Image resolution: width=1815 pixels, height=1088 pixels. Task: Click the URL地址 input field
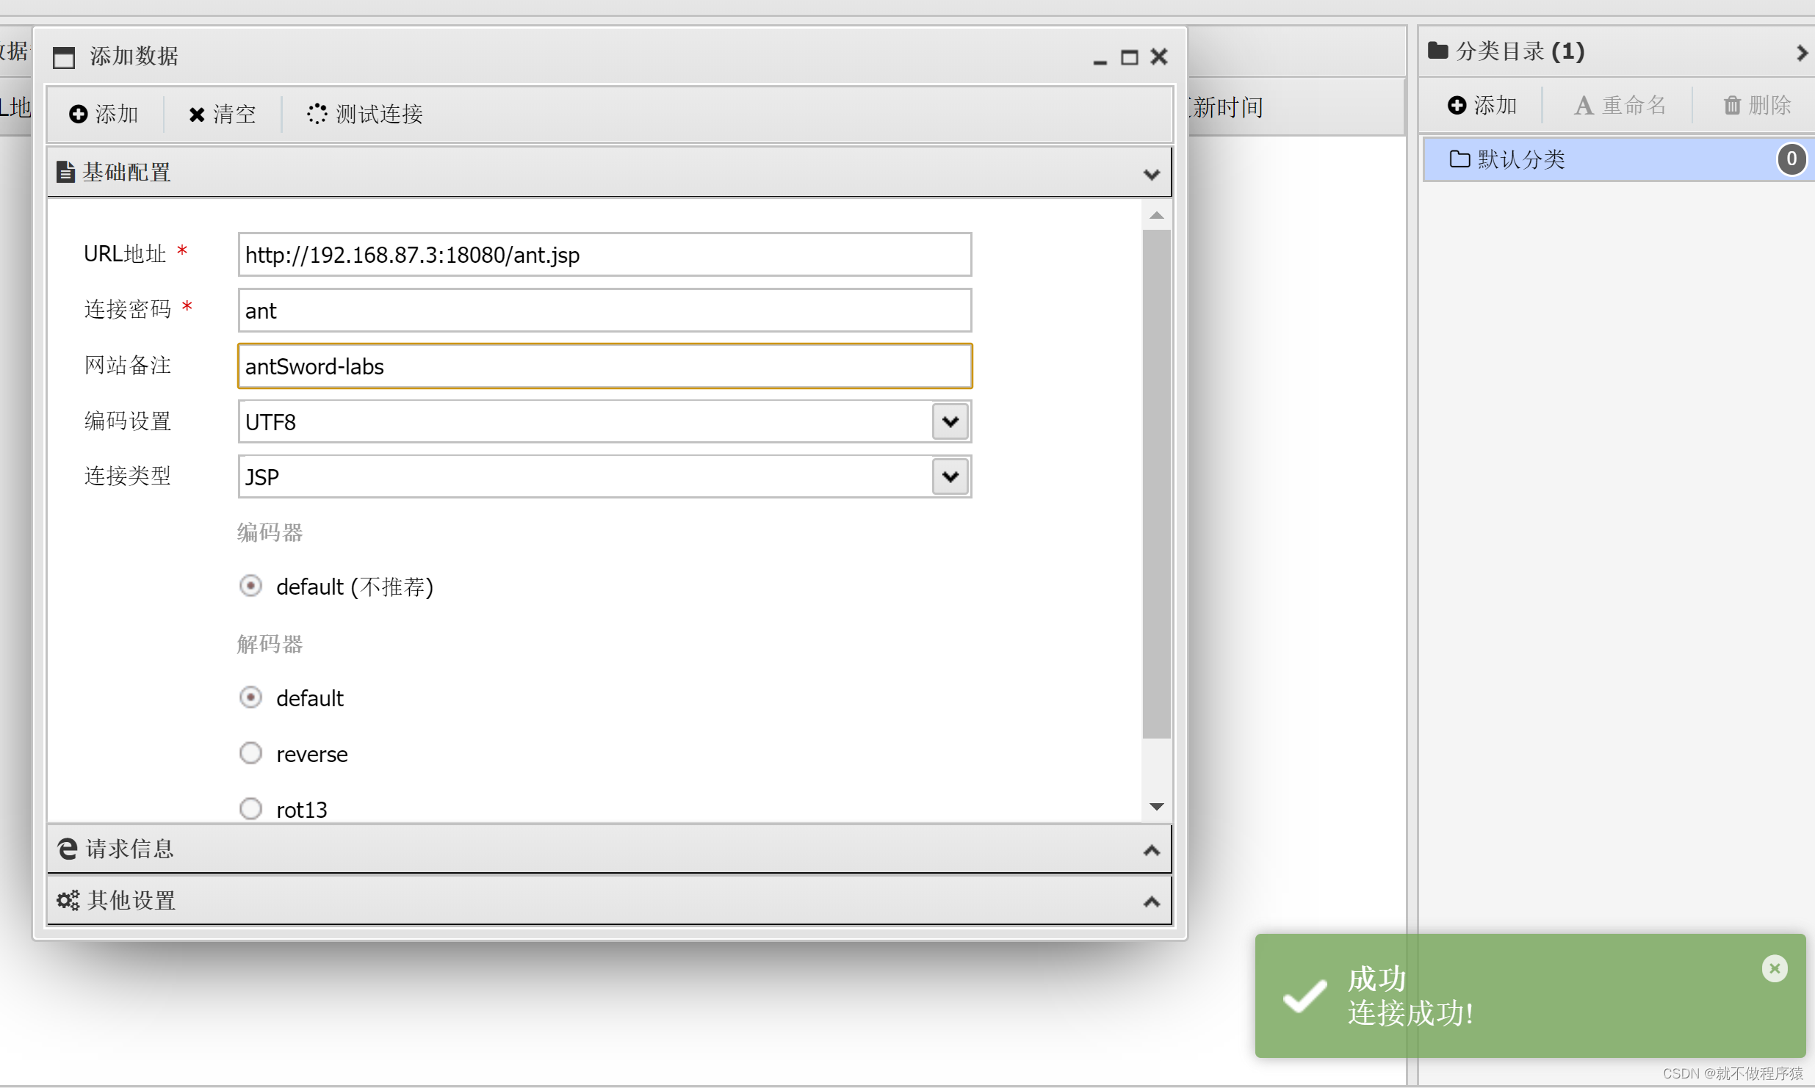click(x=604, y=255)
